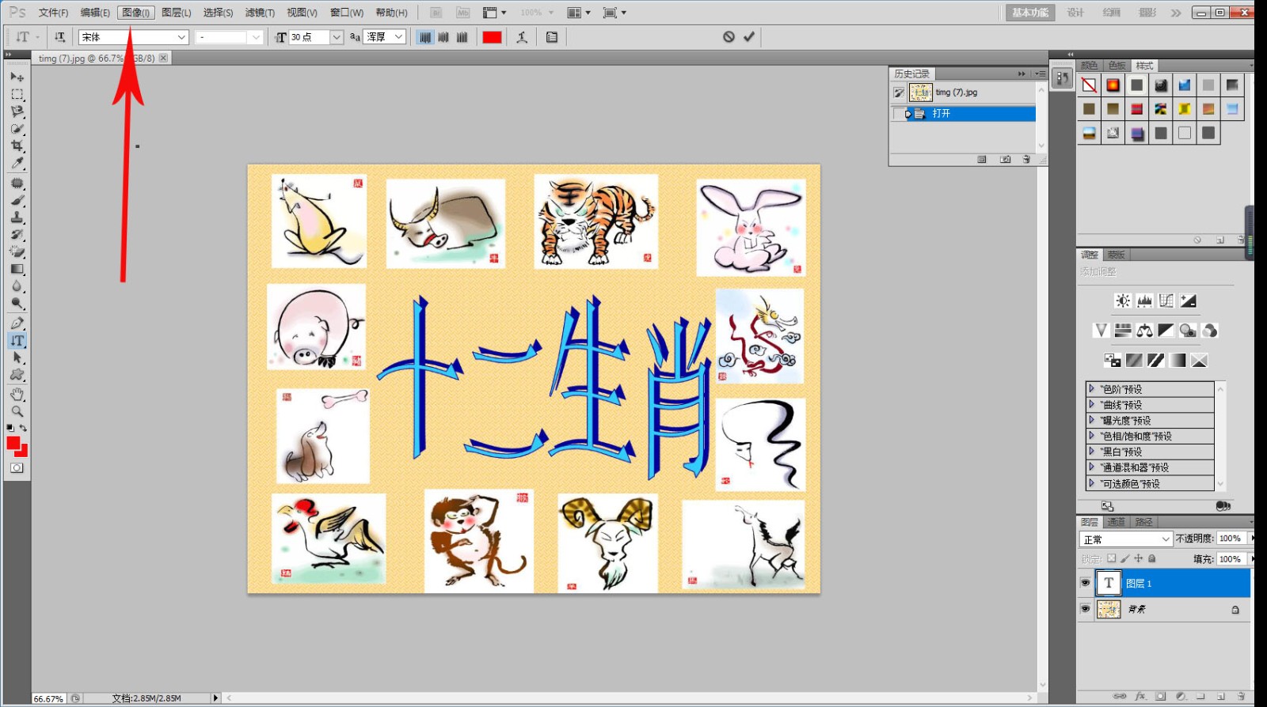Open the 滤镜(T) menu
Screen dimensions: 1267x707
tap(260, 13)
